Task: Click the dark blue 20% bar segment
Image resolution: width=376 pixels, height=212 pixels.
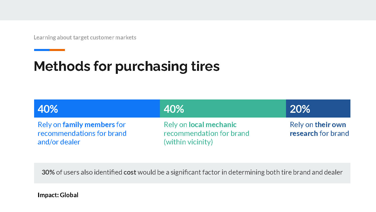Action: pyautogui.click(x=318, y=109)
